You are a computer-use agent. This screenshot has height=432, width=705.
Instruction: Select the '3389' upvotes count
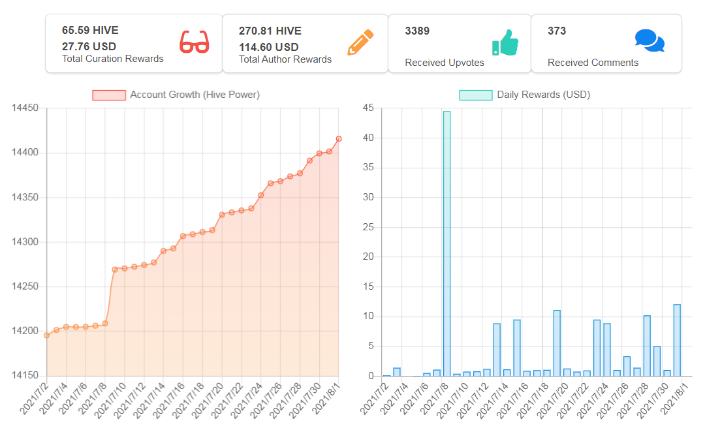point(417,31)
